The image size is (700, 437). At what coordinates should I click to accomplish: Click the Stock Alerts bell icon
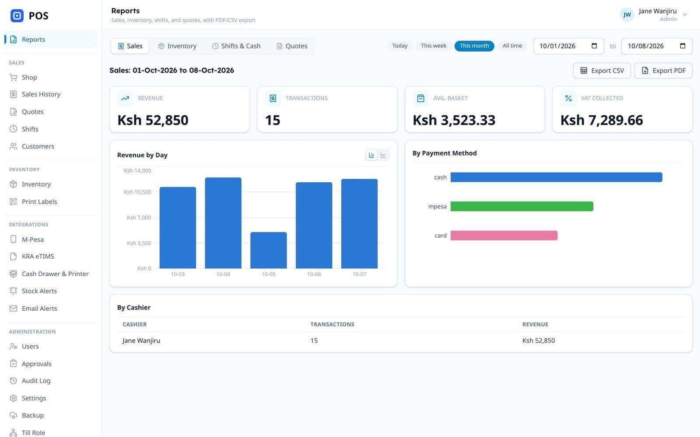14,291
